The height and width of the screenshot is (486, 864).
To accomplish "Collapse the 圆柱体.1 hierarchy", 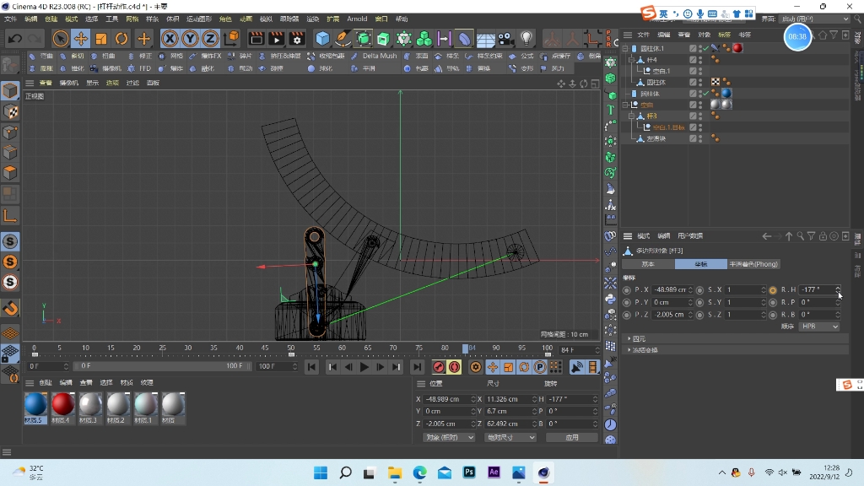I will pyautogui.click(x=624, y=48).
